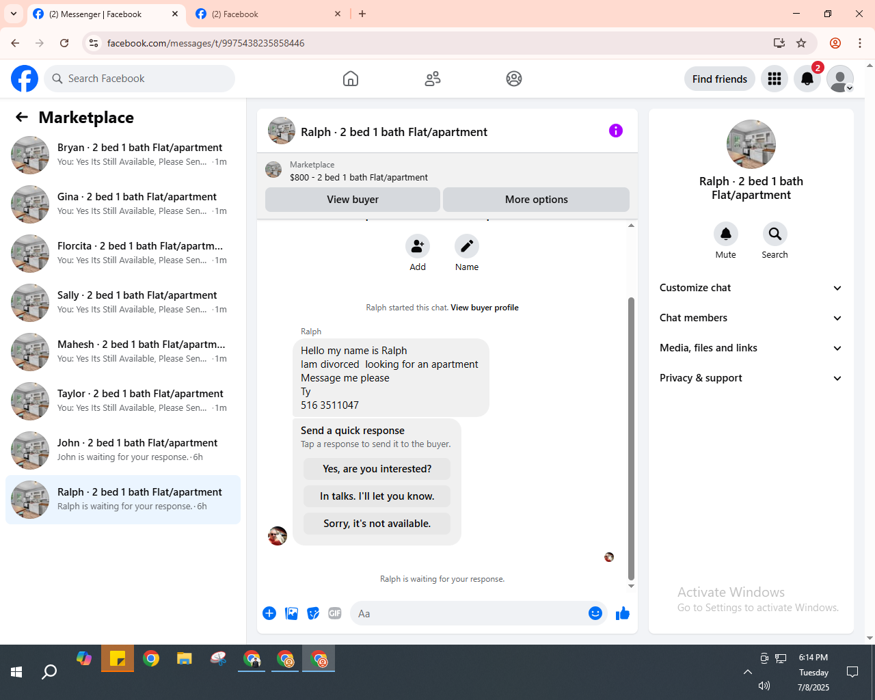The image size is (875, 700).
Task: Show hidden system tray icons chevron
Action: (748, 672)
